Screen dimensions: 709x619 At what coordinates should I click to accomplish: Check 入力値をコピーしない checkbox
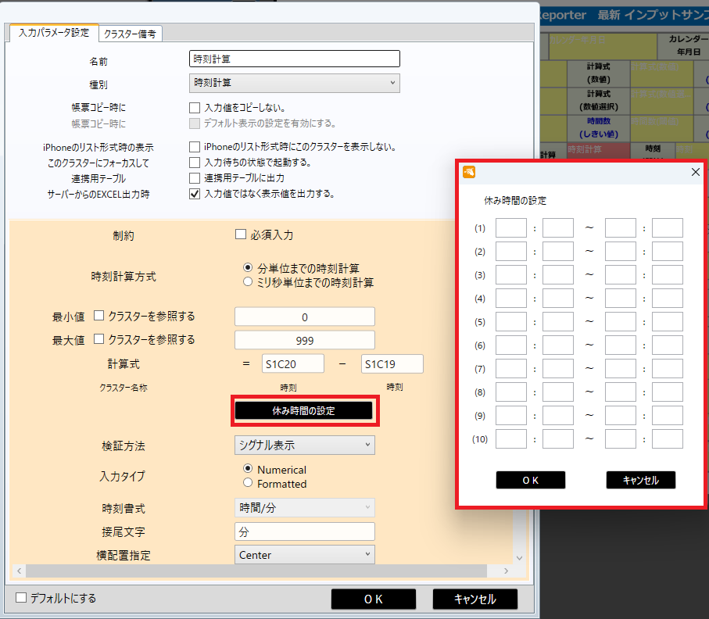195,108
